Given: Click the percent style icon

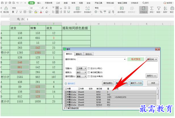Looking at the screenshot, I should click(101, 12).
